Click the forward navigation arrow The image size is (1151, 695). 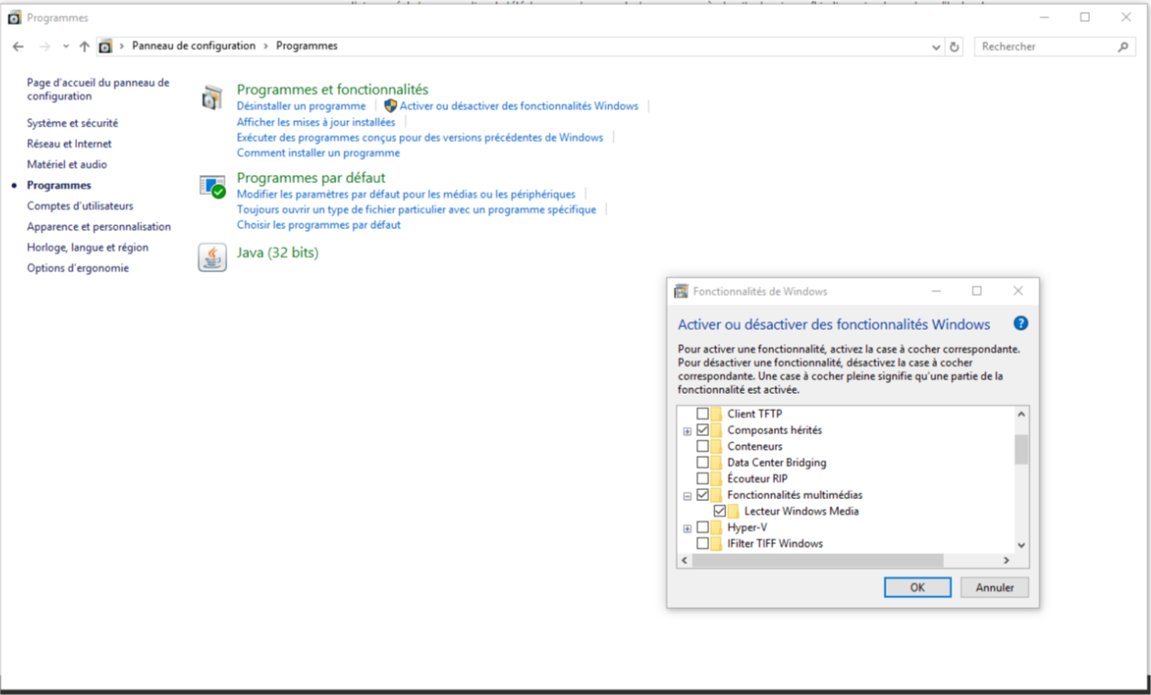click(x=43, y=46)
